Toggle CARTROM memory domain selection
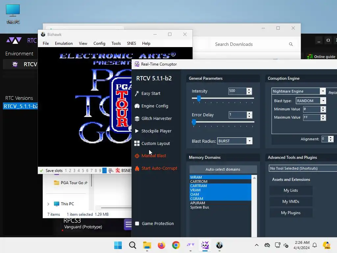 (220, 182)
